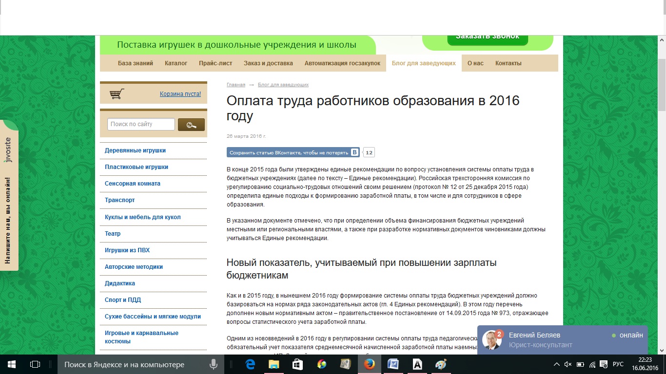Click the shopping cart icon
This screenshot has height=374, width=666.
[x=117, y=94]
